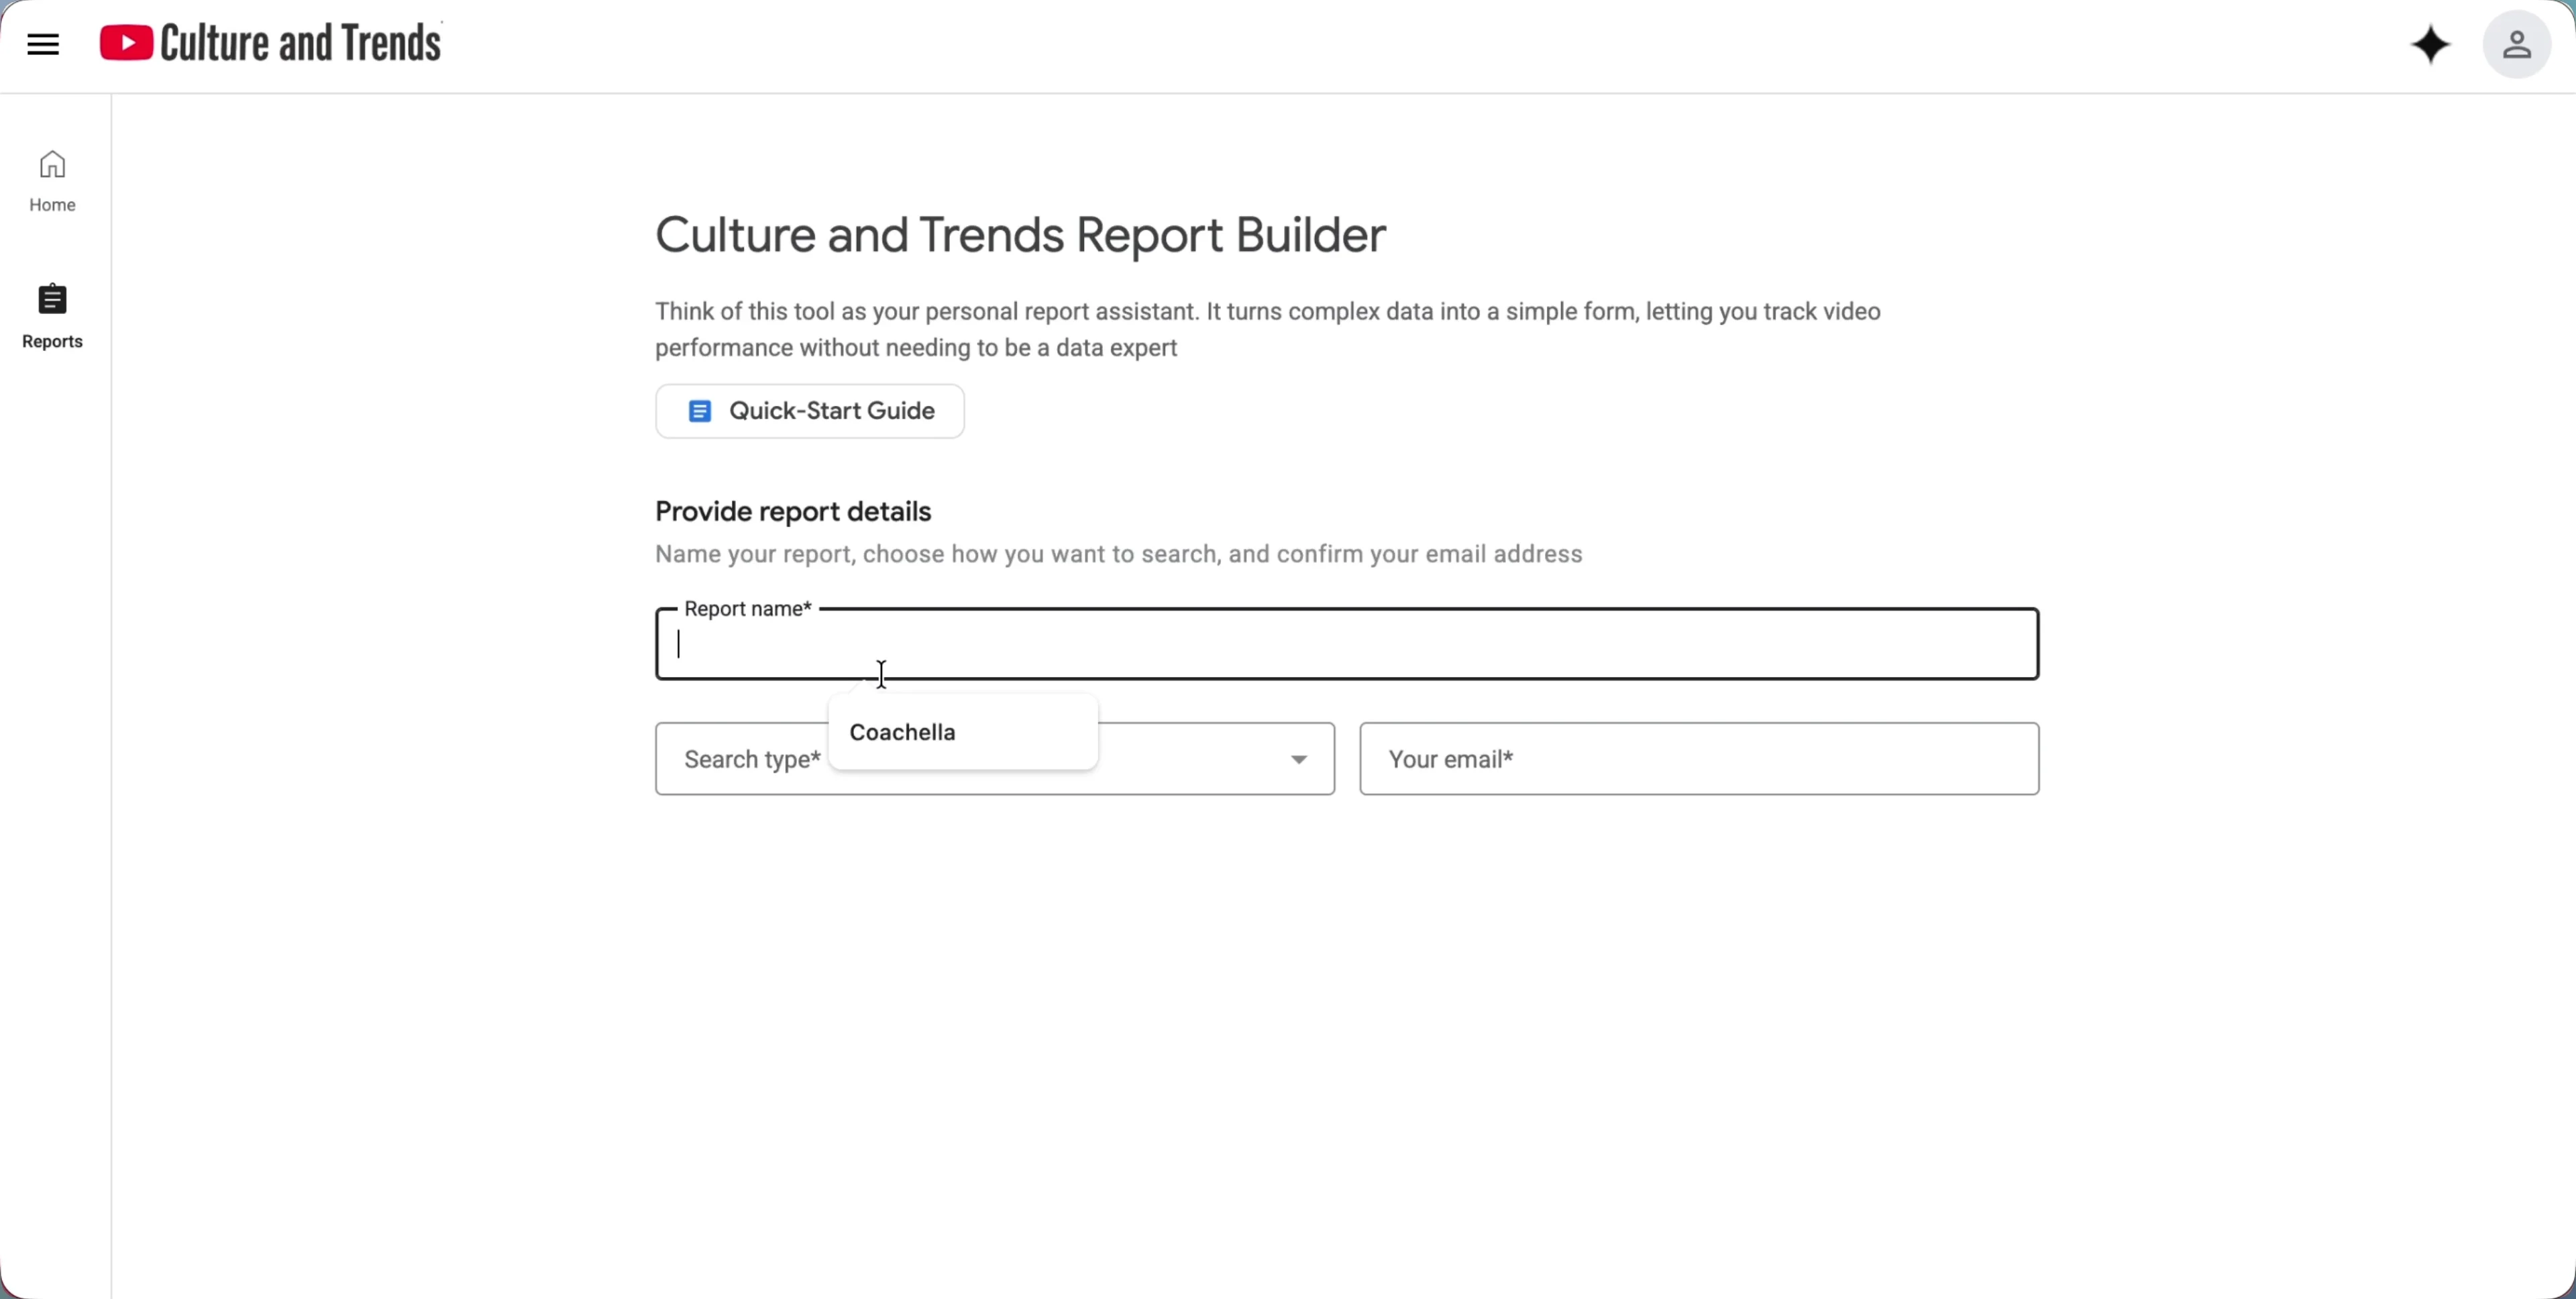2576x1299 pixels.
Task: Click the sparkle AI assistant icon
Action: [x=2431, y=45]
